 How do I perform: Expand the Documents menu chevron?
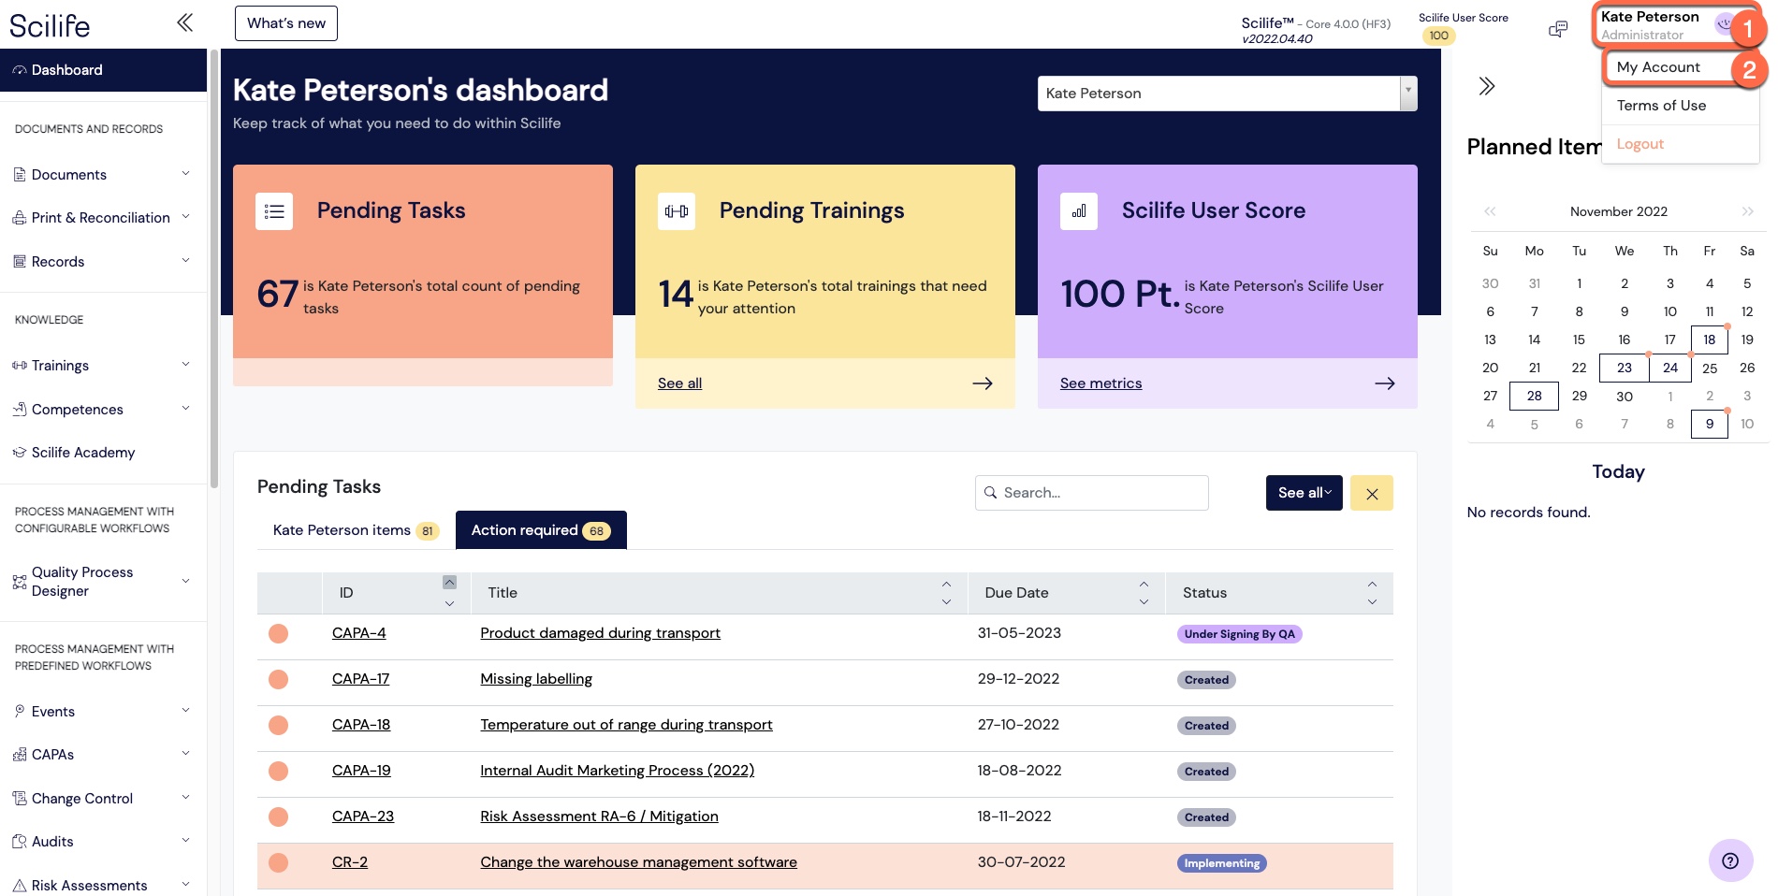pyautogui.click(x=185, y=173)
